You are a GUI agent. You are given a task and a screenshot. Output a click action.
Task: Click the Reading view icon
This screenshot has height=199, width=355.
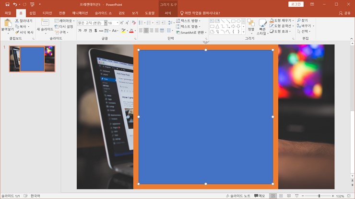pos(289,196)
